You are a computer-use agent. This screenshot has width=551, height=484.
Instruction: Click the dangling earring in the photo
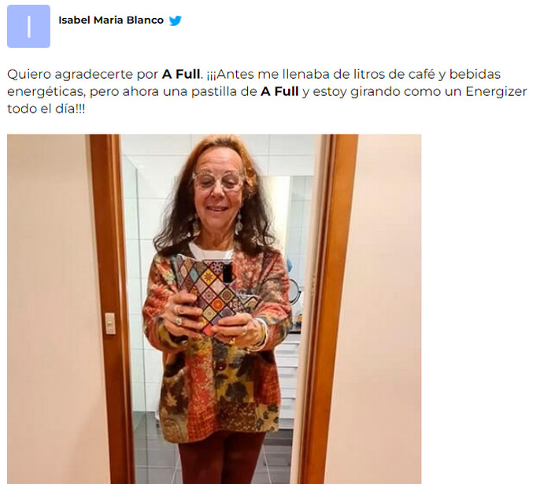tap(239, 223)
